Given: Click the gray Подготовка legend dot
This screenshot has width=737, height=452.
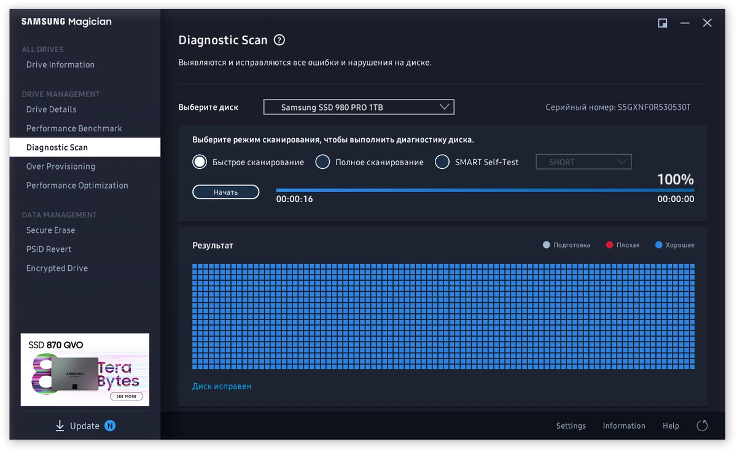Looking at the screenshot, I should (547, 245).
